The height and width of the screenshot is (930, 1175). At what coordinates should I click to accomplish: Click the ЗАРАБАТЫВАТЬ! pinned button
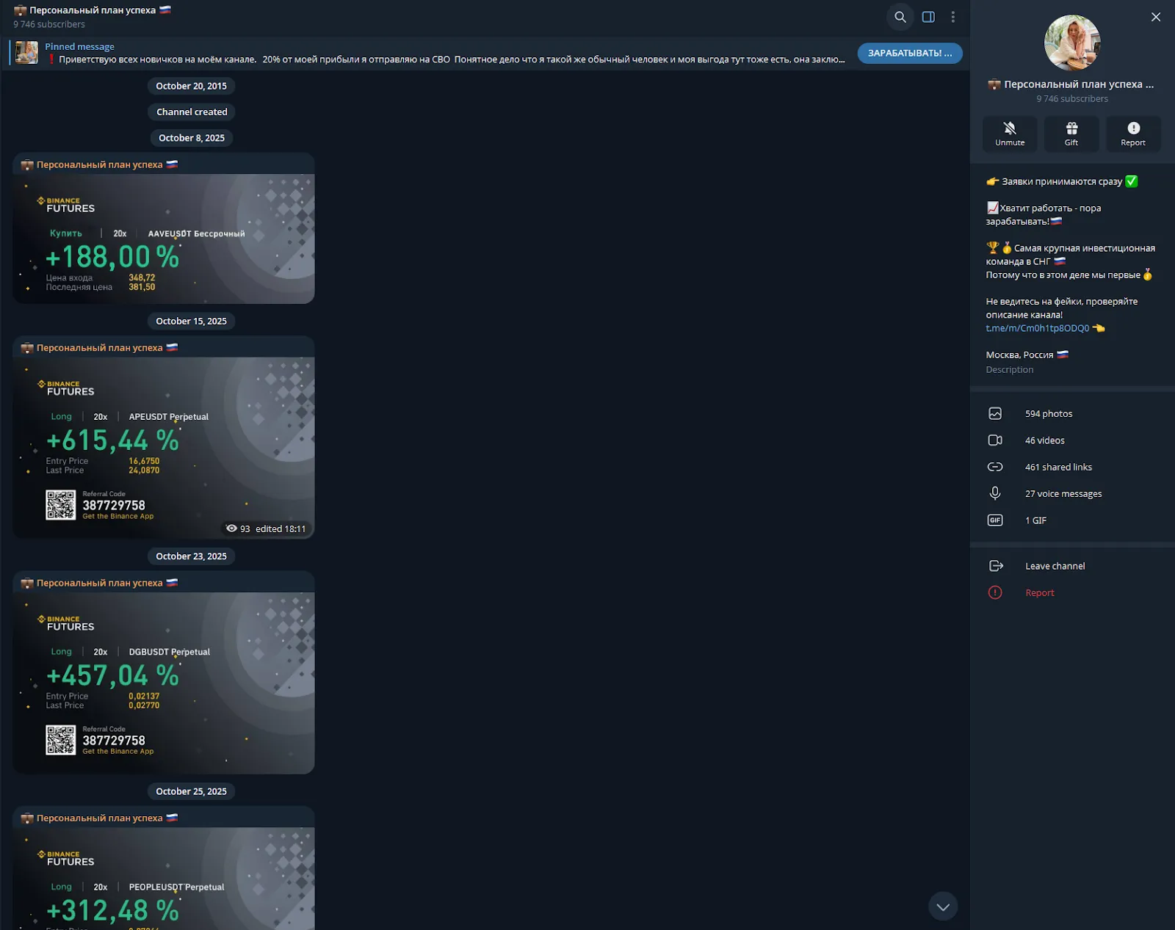point(910,53)
